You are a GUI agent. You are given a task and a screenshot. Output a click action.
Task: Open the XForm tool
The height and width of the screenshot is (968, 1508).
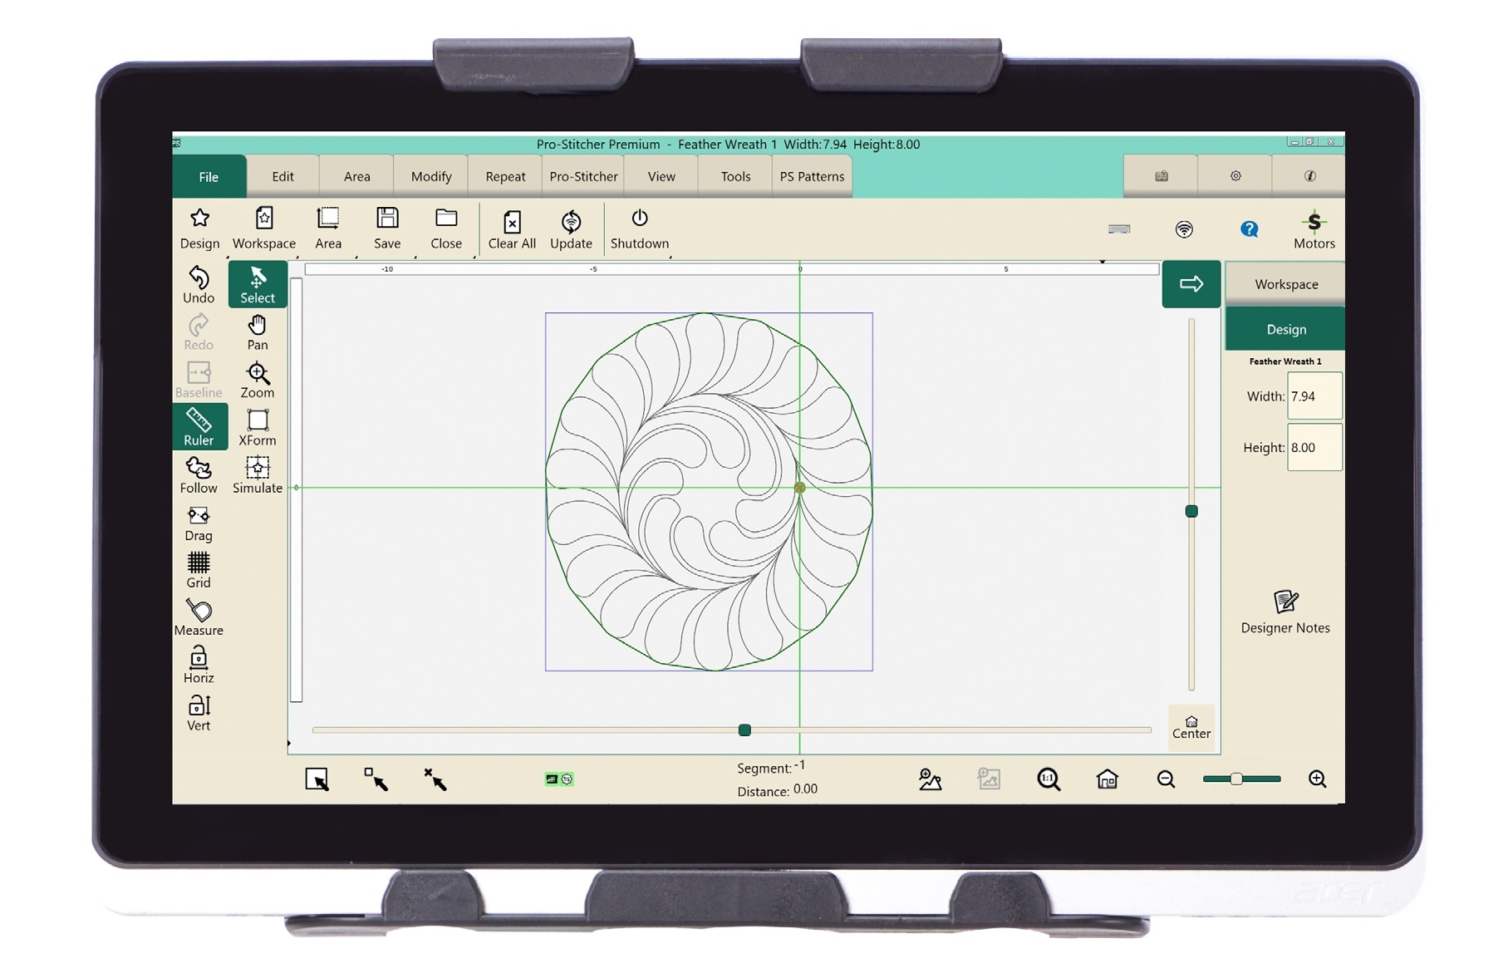pos(257,427)
